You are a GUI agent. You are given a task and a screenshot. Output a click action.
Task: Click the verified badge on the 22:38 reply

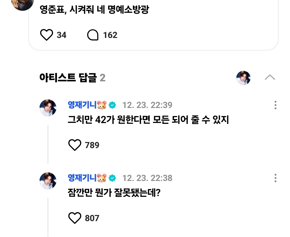(x=112, y=178)
